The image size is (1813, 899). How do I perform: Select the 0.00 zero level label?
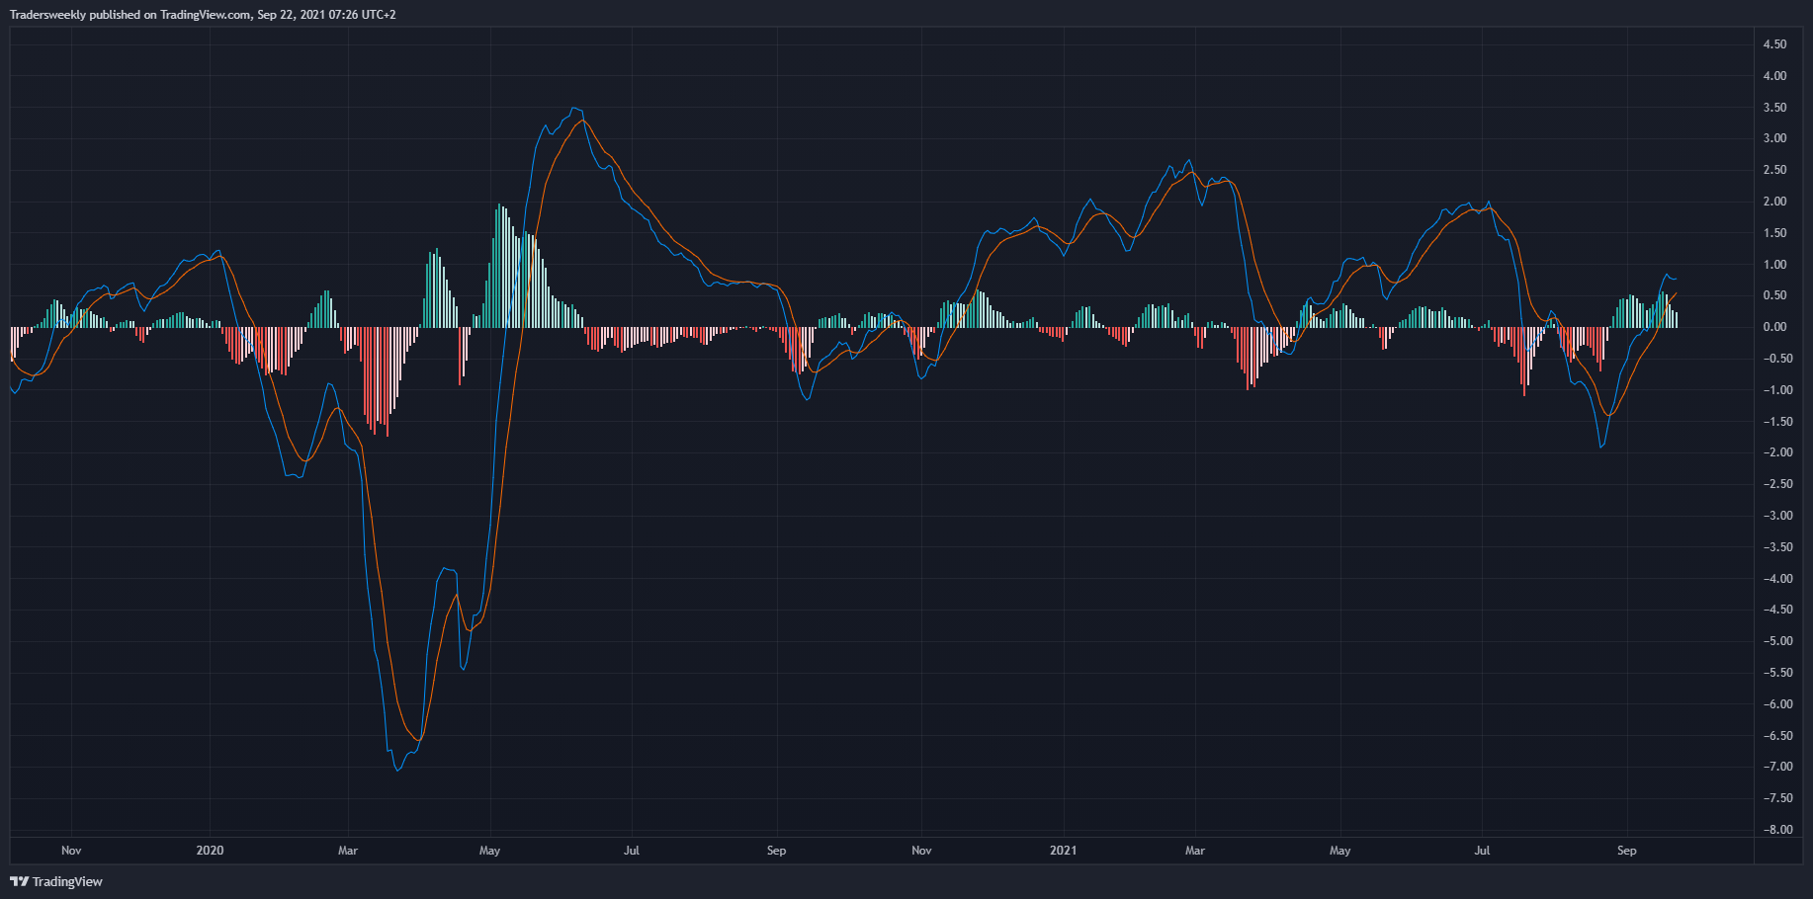tap(1774, 327)
